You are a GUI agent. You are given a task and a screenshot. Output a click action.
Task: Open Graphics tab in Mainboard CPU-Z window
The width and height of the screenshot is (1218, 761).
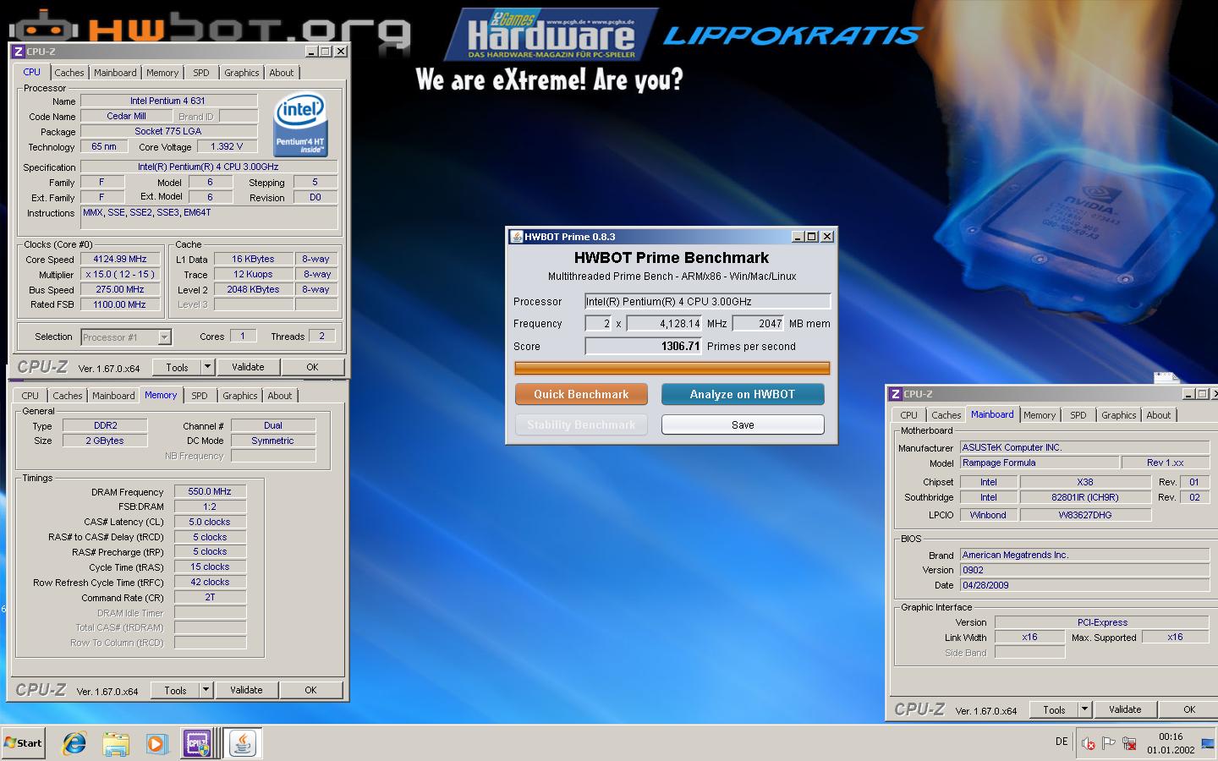pyautogui.click(x=1119, y=415)
